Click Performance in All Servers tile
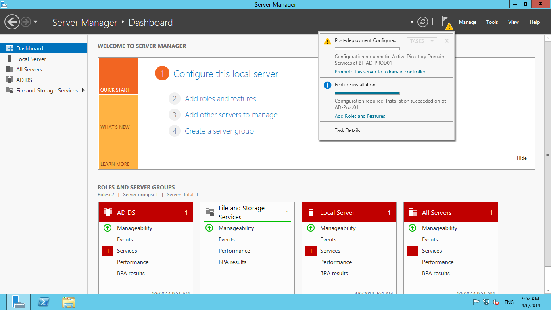 tap(438, 262)
